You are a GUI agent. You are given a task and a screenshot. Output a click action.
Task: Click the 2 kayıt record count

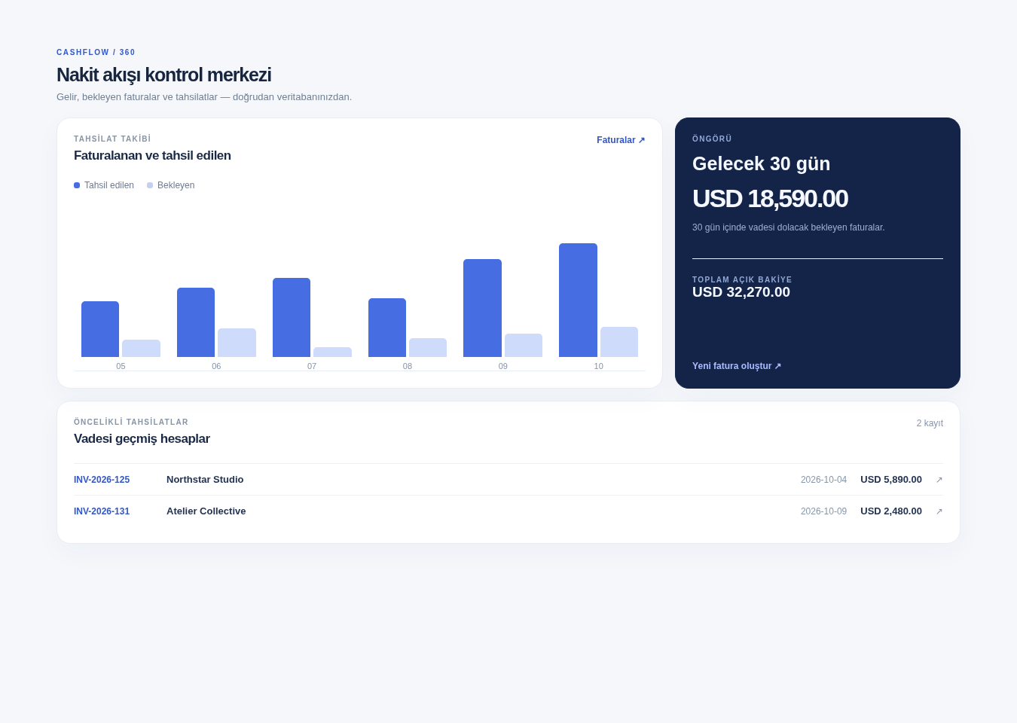930,423
